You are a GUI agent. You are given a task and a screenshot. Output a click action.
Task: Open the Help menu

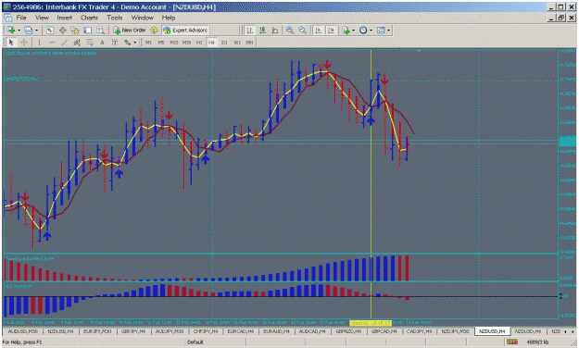(x=169, y=18)
